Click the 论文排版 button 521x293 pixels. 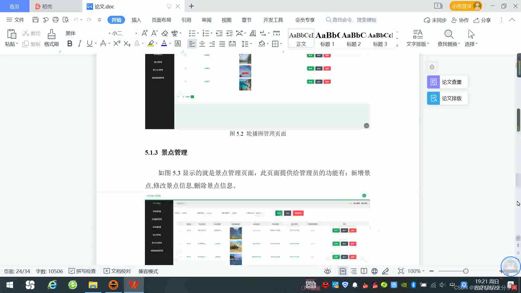click(447, 98)
